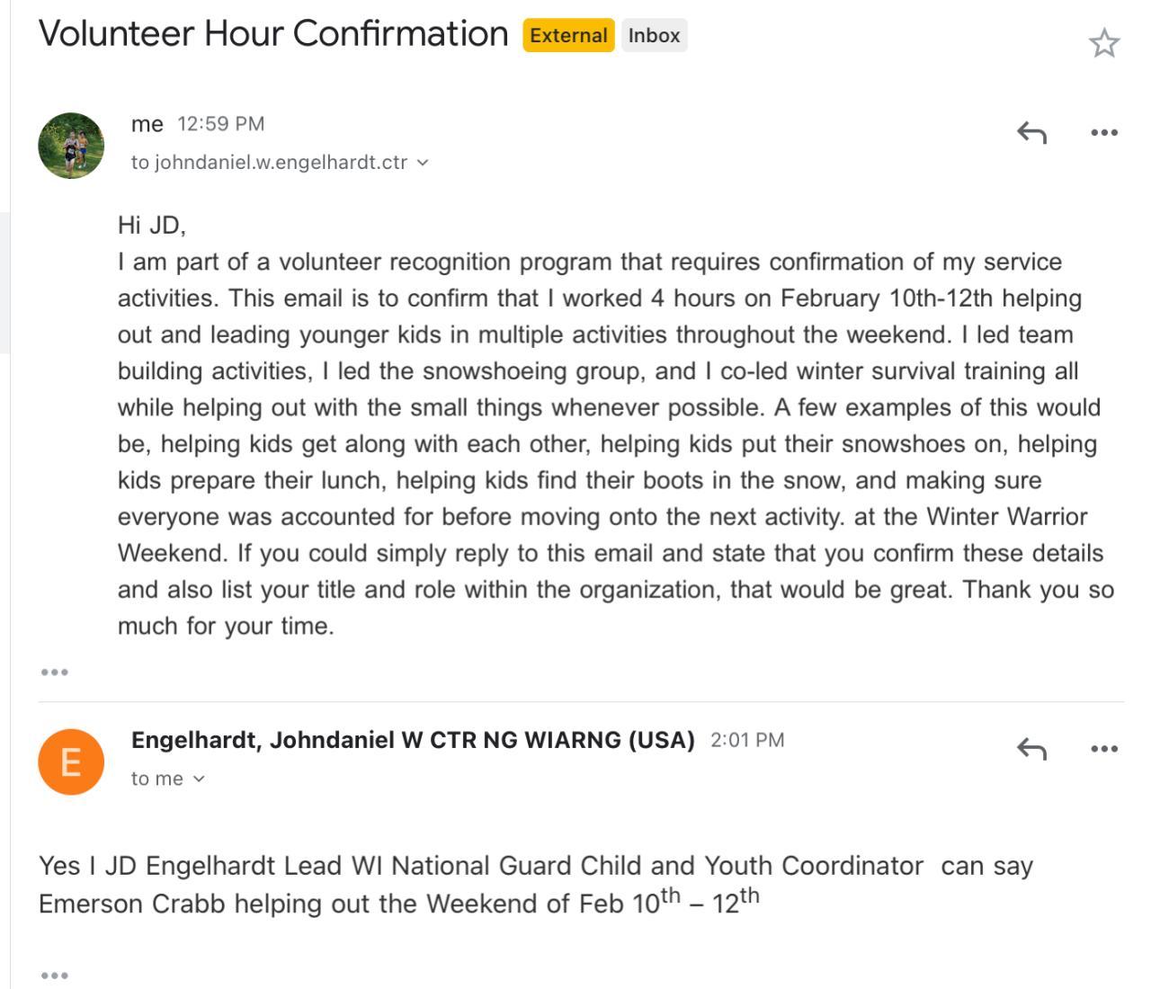This screenshot has width=1151, height=989.
Task: Click the 2:01 PM timestamp
Action: pyautogui.click(x=747, y=740)
